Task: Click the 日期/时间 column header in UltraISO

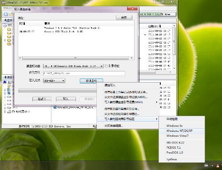Action: coord(155,26)
